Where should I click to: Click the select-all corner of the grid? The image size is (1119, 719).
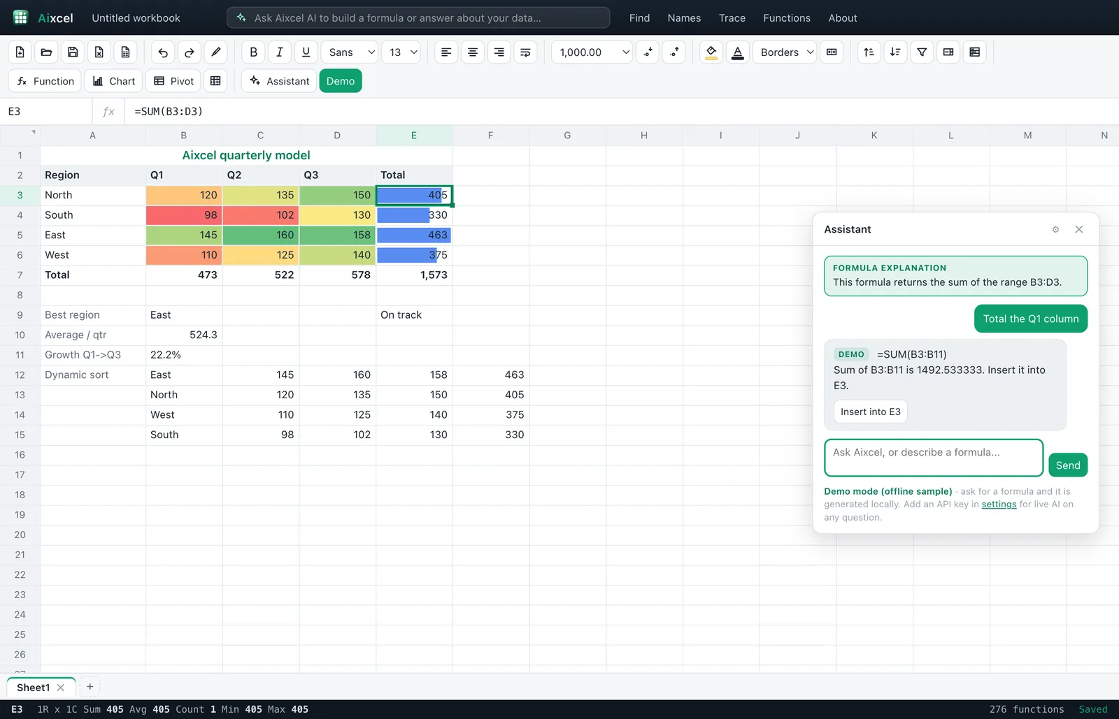(20, 136)
